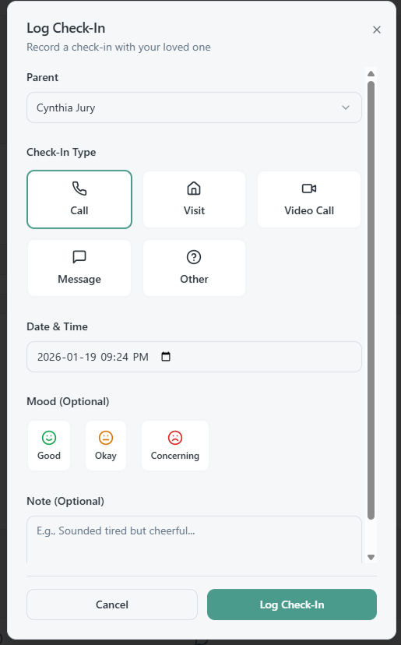Click the chevron arrow in Parent field

[346, 107]
